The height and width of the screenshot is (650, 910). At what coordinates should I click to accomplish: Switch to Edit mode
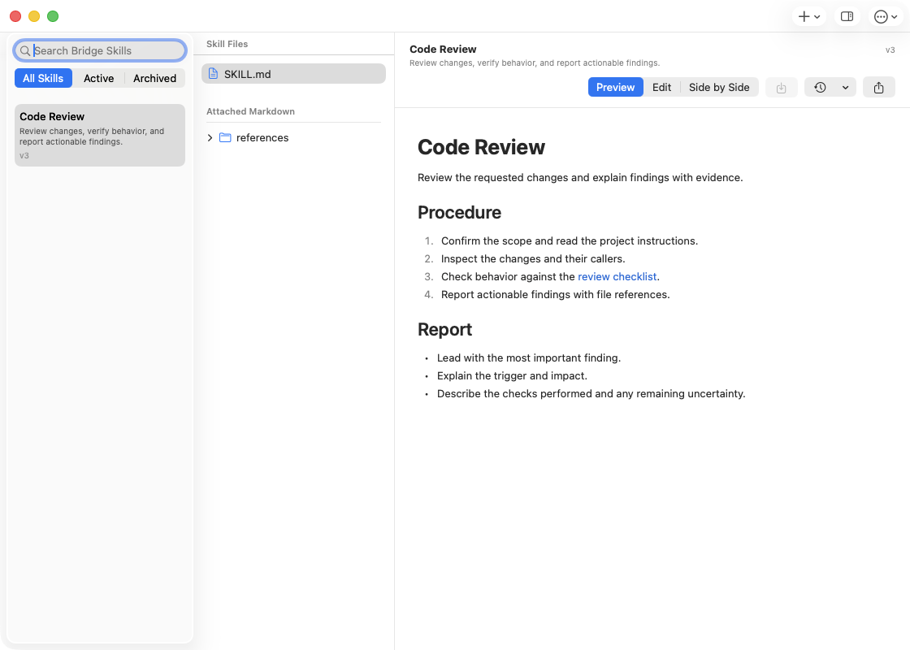pos(661,87)
